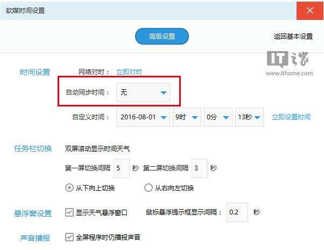Open the 0分 minute dropdown
The width and height of the screenshot is (324, 250).
(x=218, y=117)
